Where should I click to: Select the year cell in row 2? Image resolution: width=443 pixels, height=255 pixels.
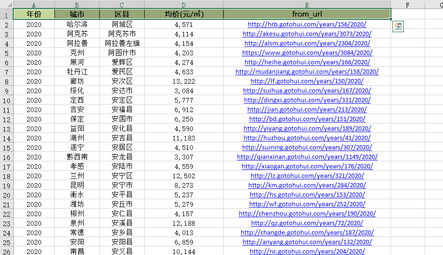34,25
